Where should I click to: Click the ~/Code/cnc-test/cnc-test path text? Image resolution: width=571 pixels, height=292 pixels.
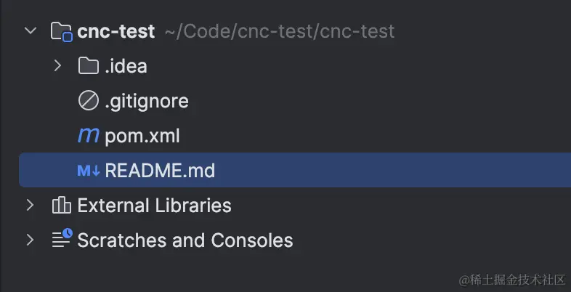(x=279, y=32)
